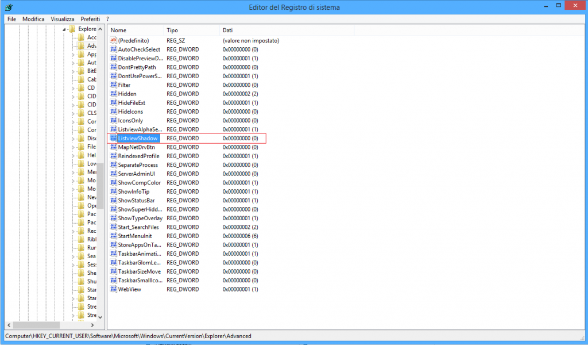Click the ShowTypeOverlay value icon
The width and height of the screenshot is (588, 345).
pyautogui.click(x=113, y=218)
